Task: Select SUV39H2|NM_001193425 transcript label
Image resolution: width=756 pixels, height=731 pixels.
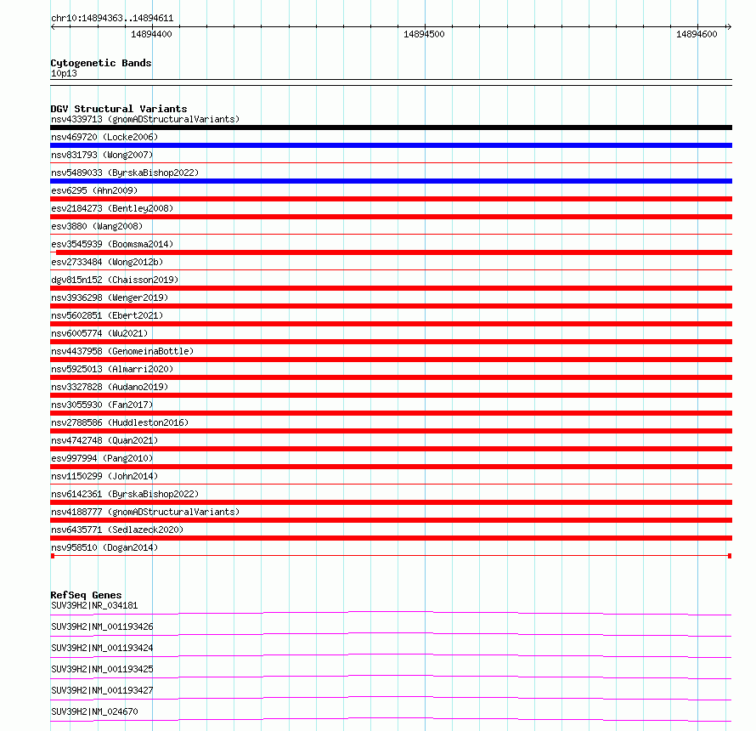Action: pyautogui.click(x=102, y=669)
